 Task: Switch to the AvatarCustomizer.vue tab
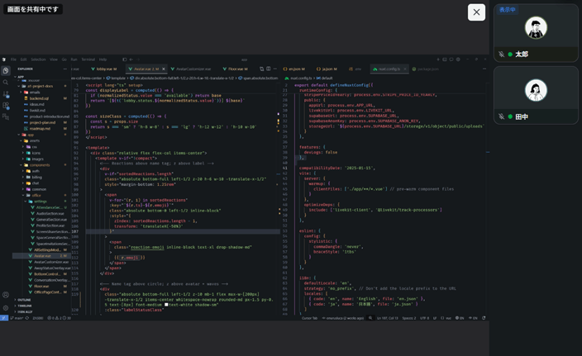coord(193,69)
